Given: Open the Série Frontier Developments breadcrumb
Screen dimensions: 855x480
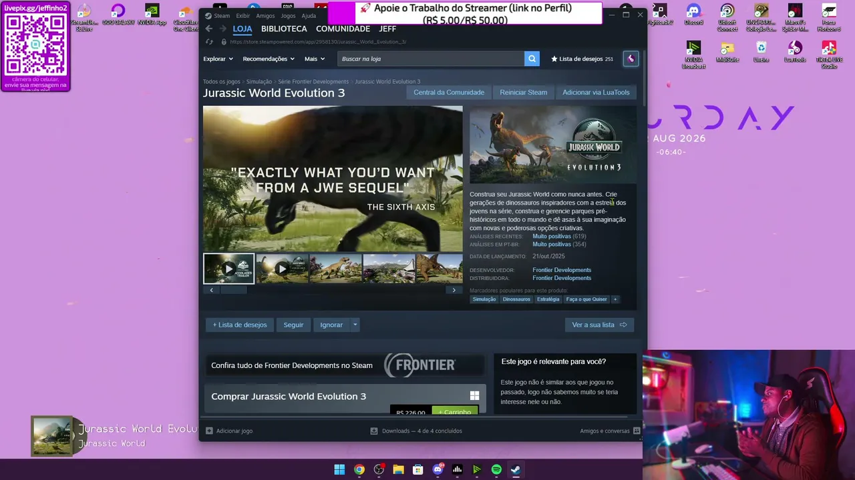Looking at the screenshot, I should pos(313,82).
